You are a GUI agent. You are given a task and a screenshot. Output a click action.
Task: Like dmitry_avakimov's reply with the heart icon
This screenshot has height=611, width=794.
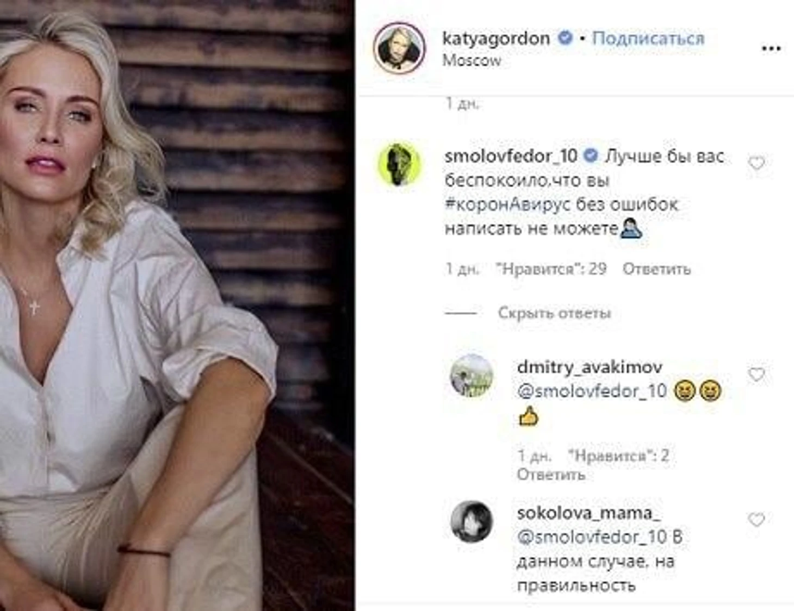(756, 374)
